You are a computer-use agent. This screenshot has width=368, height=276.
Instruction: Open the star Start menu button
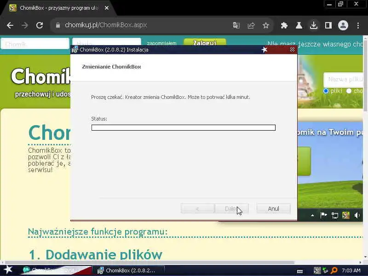(x=8, y=270)
